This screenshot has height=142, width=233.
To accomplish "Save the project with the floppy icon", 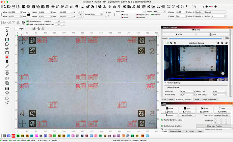I will (14, 6).
